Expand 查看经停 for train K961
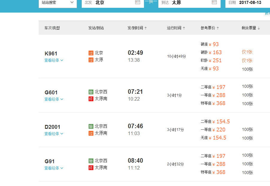 (54, 60)
